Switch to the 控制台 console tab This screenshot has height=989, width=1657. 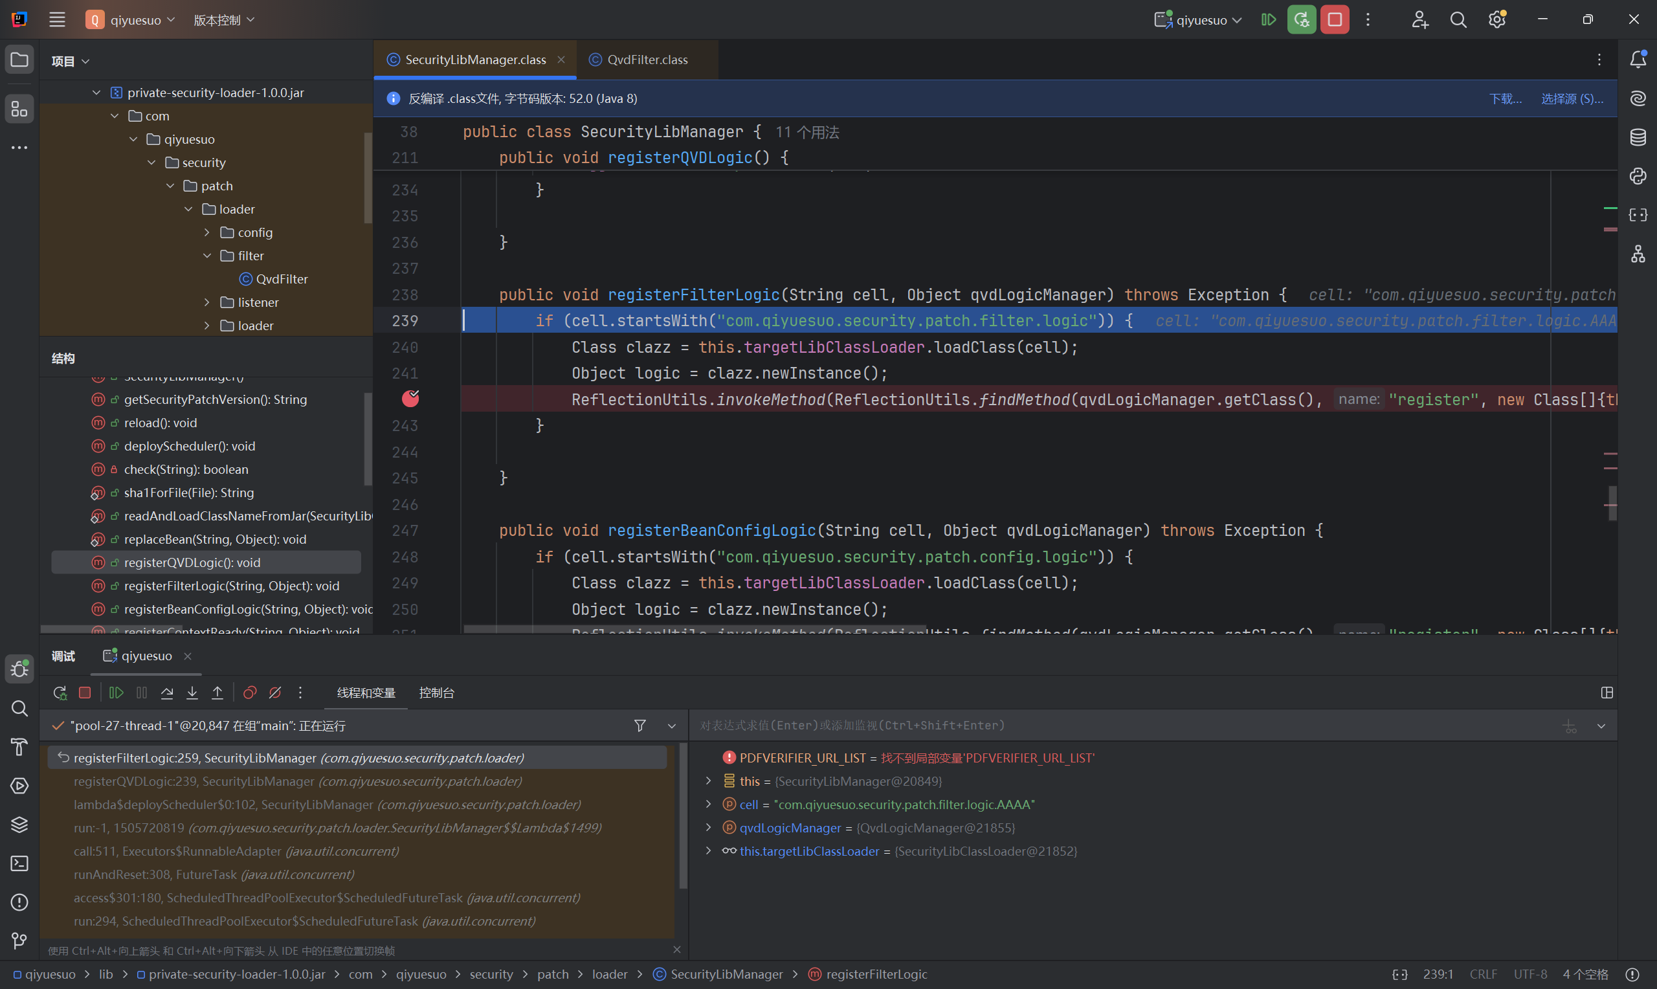coord(436,693)
